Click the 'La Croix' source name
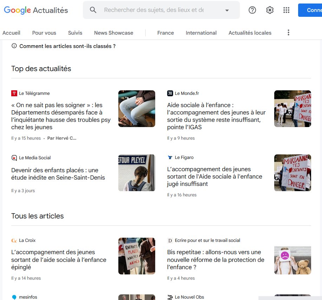 (27, 240)
